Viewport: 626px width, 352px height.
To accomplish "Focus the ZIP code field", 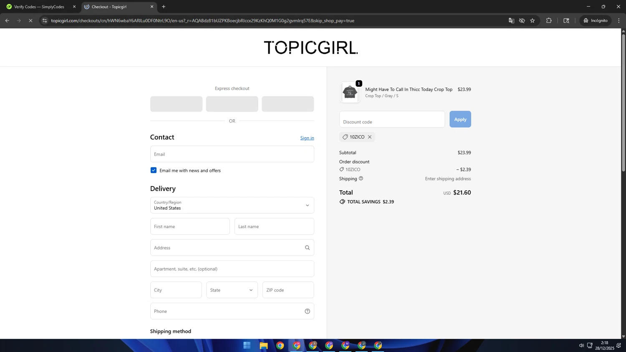I will pos(288,290).
